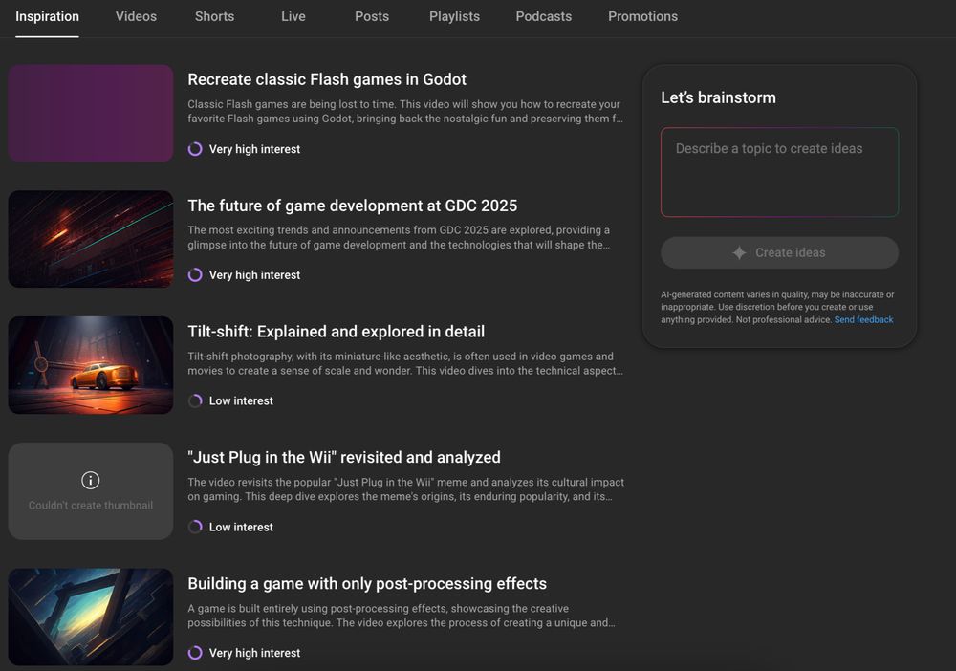
Task: Go to the Live tab
Action: pyautogui.click(x=293, y=16)
